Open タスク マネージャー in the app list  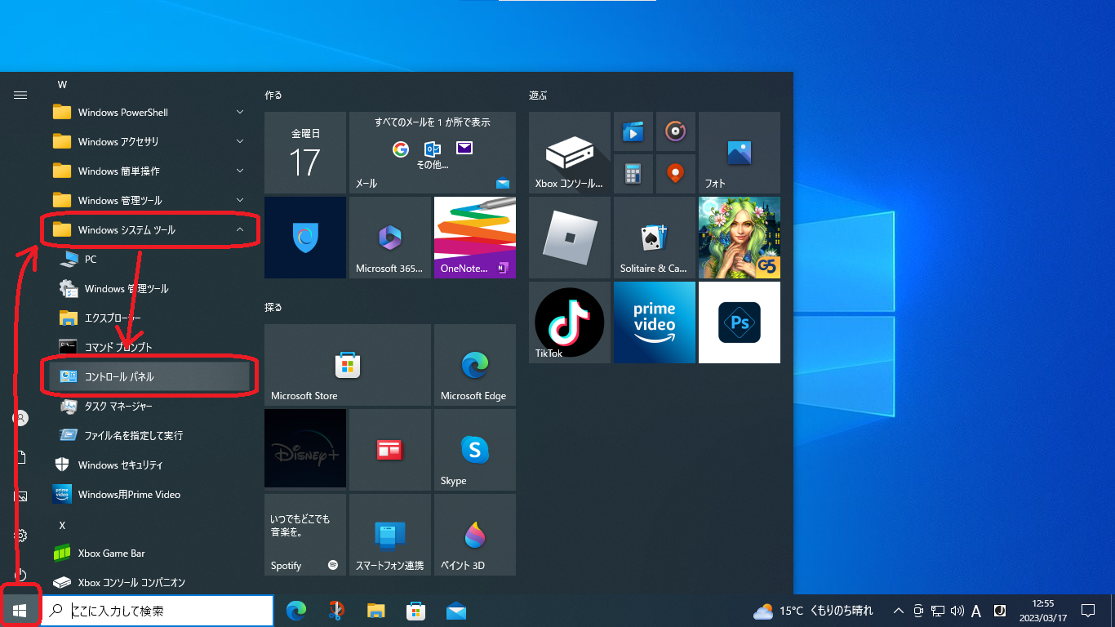(x=118, y=407)
